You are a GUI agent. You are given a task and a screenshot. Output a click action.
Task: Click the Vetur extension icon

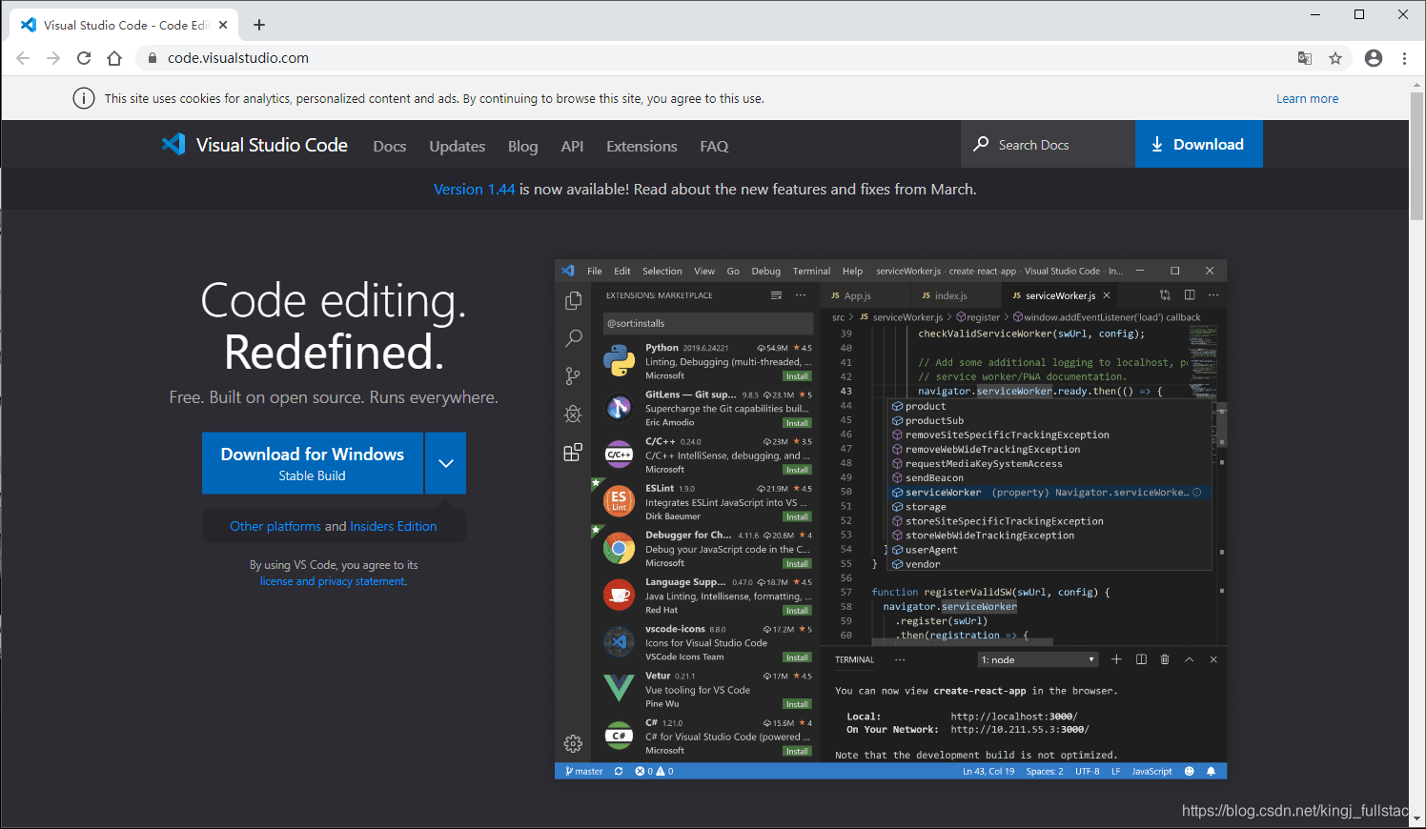click(x=620, y=687)
